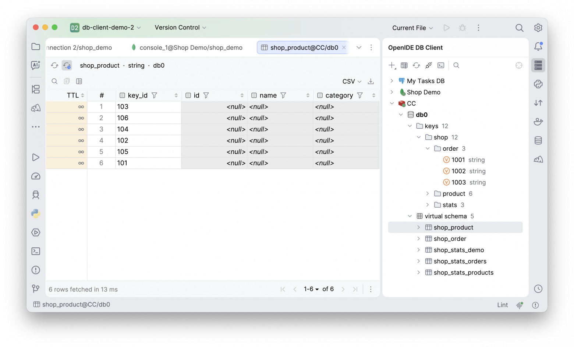Screen dimensions: 574x347
Task: Open the 1-6 page size selector
Action: pyautogui.click(x=311, y=289)
